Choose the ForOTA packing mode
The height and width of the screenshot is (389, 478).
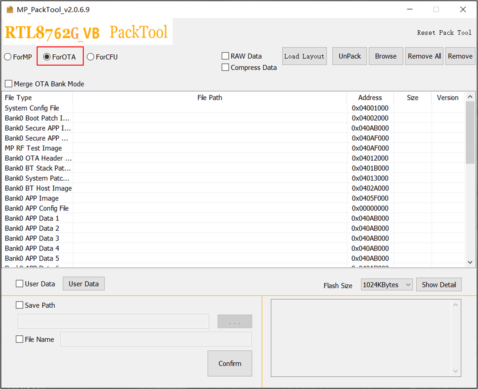click(47, 57)
